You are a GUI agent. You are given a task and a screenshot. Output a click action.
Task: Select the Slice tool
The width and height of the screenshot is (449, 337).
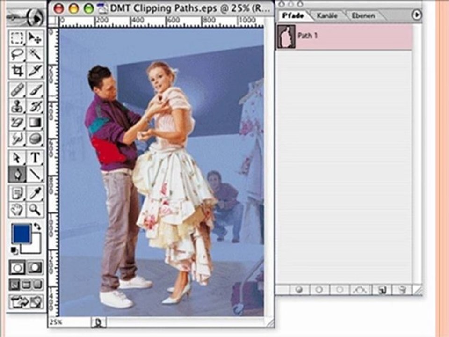[35, 70]
